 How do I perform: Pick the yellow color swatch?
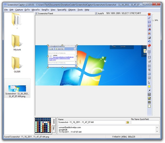point(149,87)
